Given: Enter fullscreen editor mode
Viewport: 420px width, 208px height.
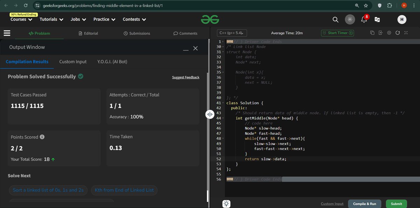Looking at the screenshot, I should click(406, 33).
